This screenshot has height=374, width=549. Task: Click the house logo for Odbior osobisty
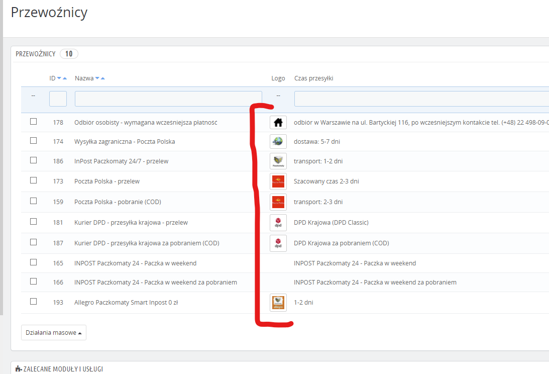(278, 122)
